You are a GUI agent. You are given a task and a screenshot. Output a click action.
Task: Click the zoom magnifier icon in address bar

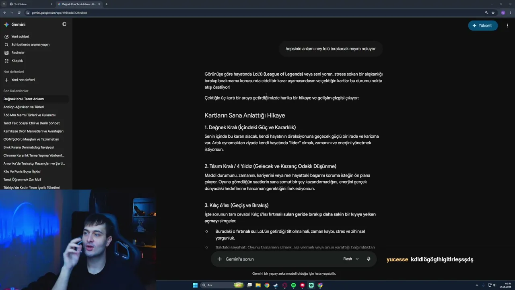tap(486, 12)
